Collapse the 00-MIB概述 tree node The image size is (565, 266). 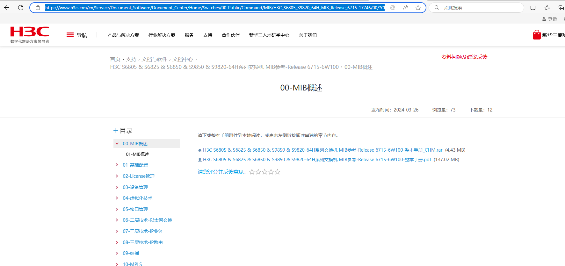[x=117, y=144]
